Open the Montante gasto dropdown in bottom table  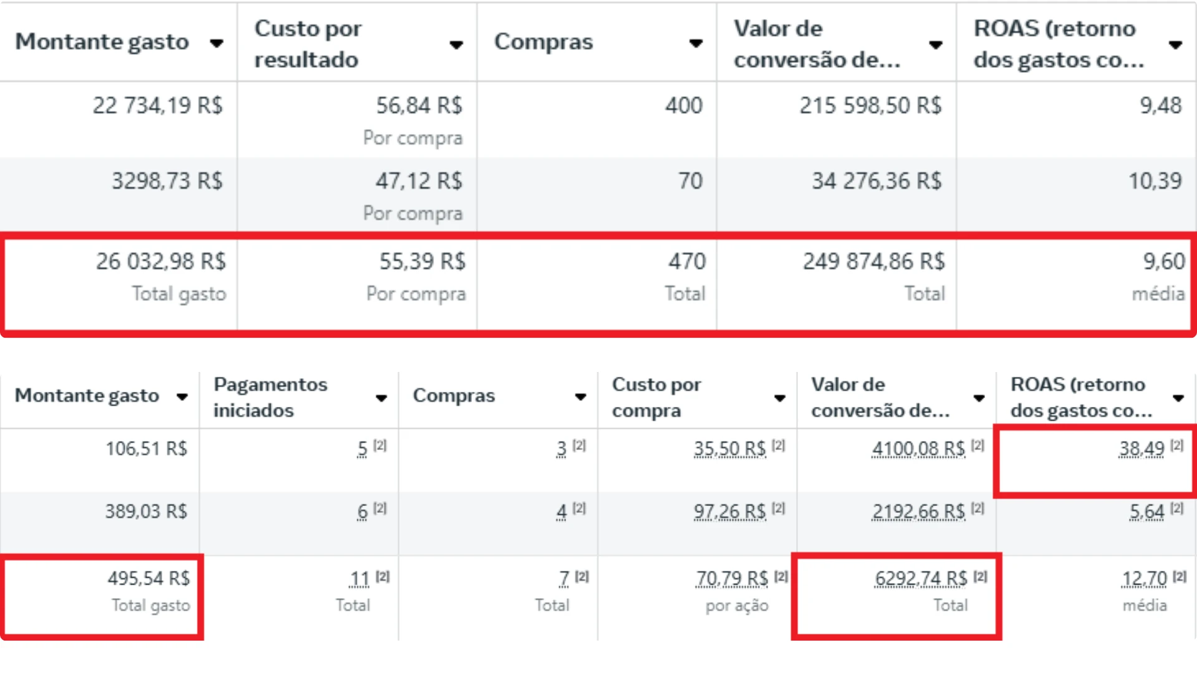[183, 397]
